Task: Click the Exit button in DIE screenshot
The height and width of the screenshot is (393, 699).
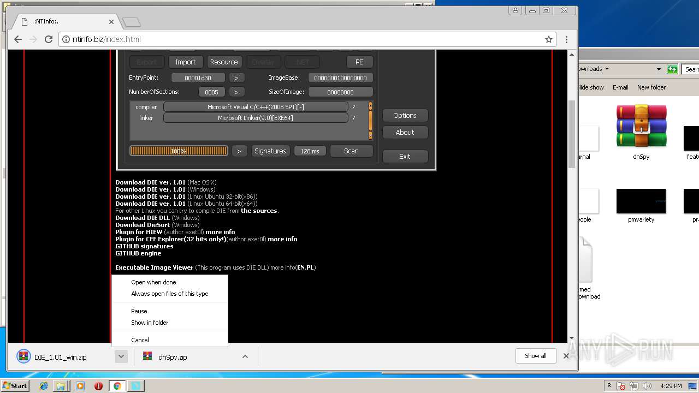Action: (x=405, y=156)
